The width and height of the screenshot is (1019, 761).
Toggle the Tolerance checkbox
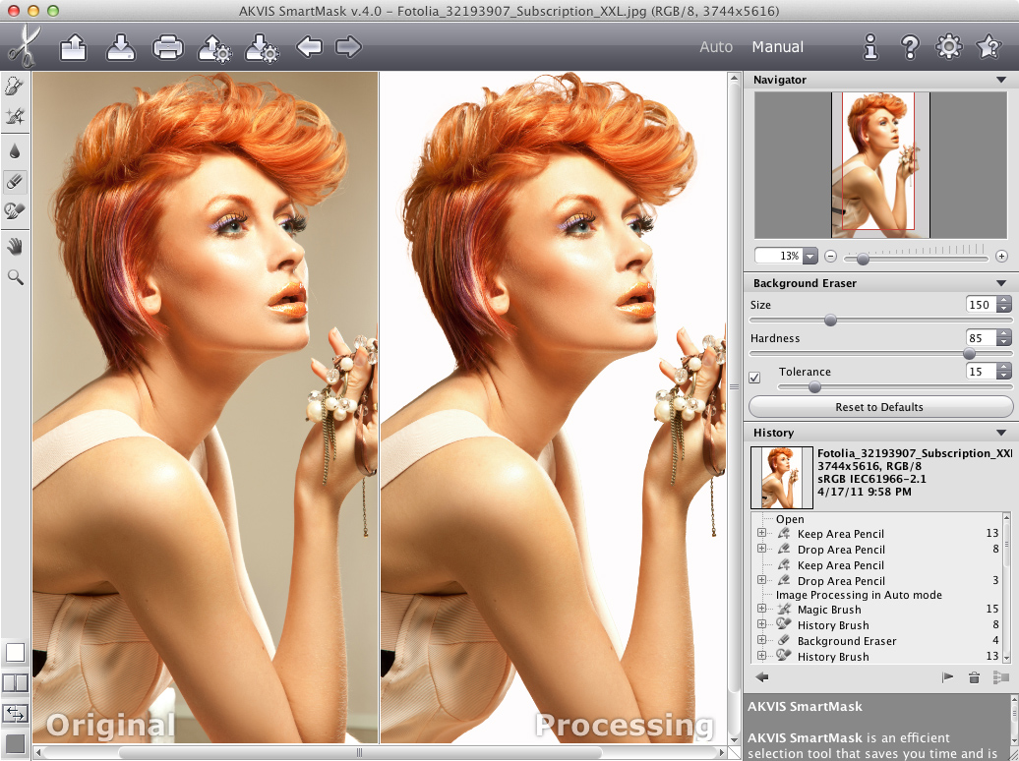point(755,377)
